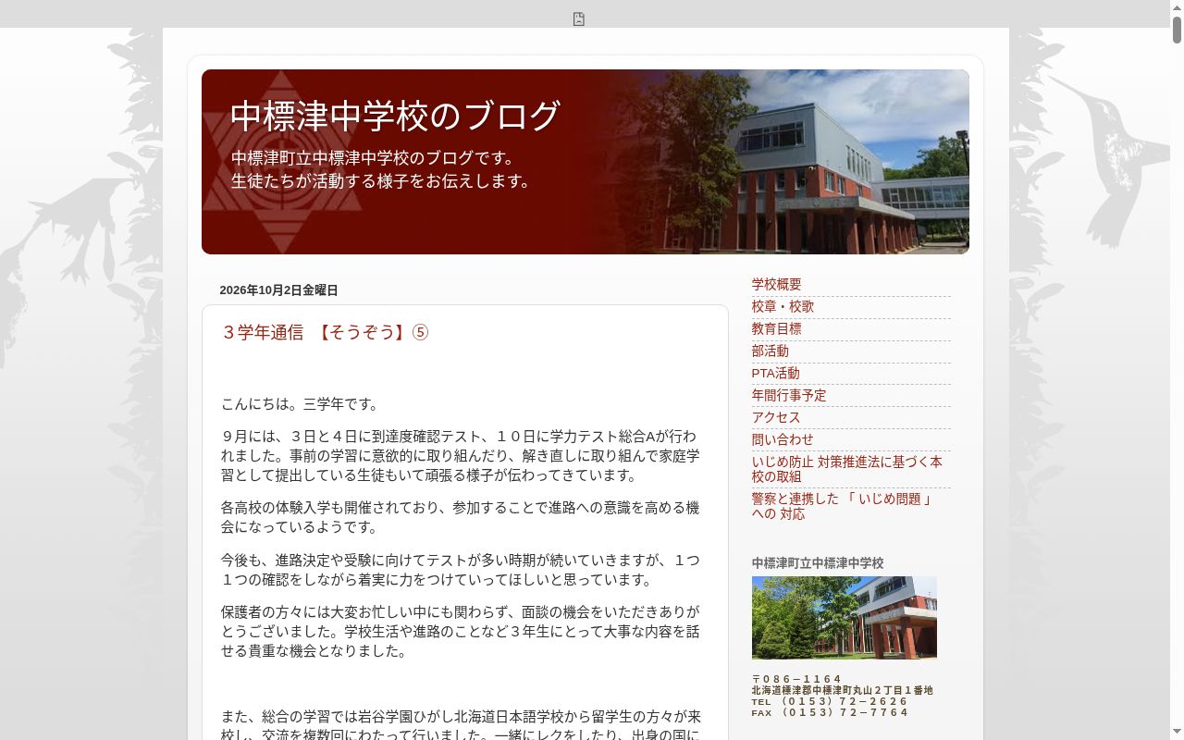Open the 学校概要 page link

point(776,284)
